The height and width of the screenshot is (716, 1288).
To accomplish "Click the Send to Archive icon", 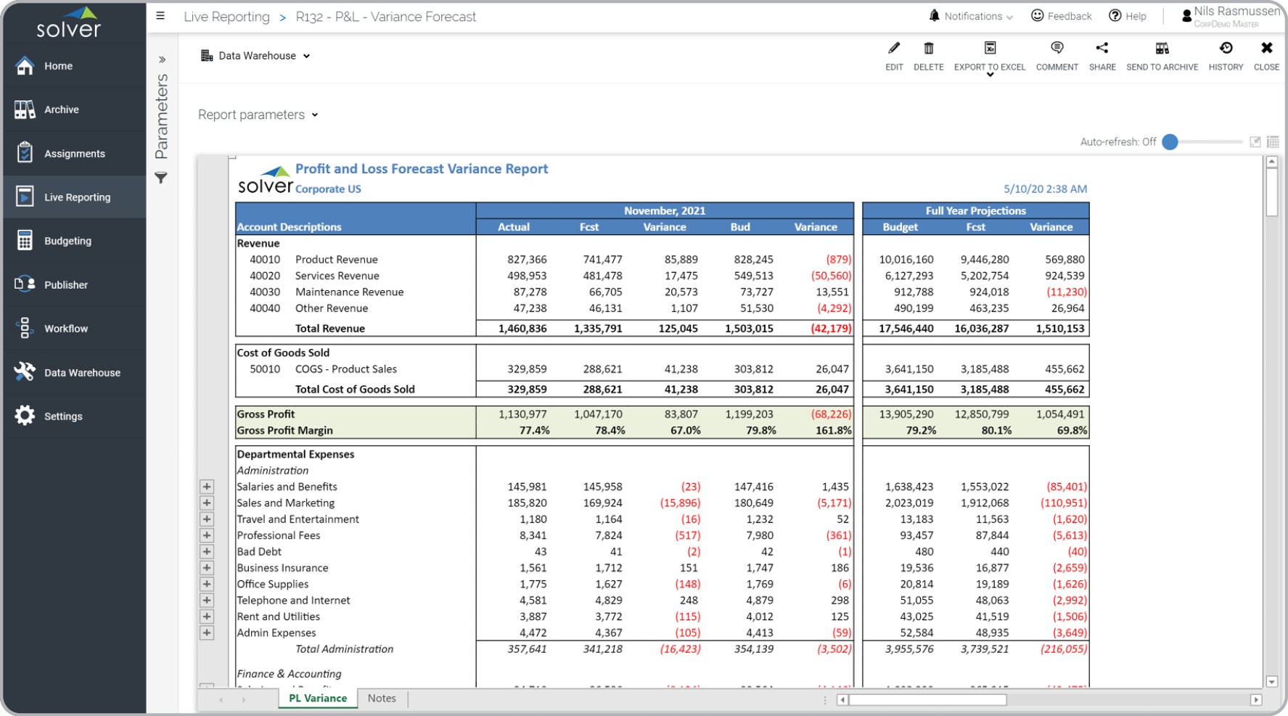I will (1162, 49).
